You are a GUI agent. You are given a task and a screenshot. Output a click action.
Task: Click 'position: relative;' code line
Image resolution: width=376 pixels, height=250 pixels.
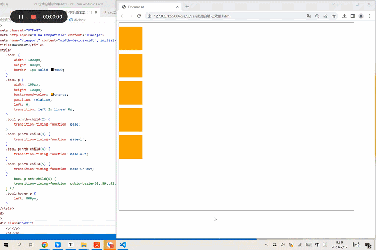pyautogui.click(x=32, y=99)
